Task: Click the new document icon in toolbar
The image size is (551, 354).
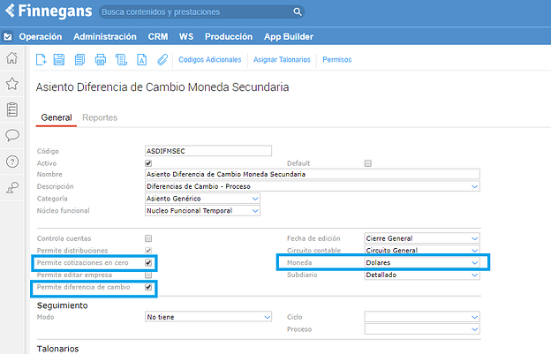Action: click(x=41, y=60)
